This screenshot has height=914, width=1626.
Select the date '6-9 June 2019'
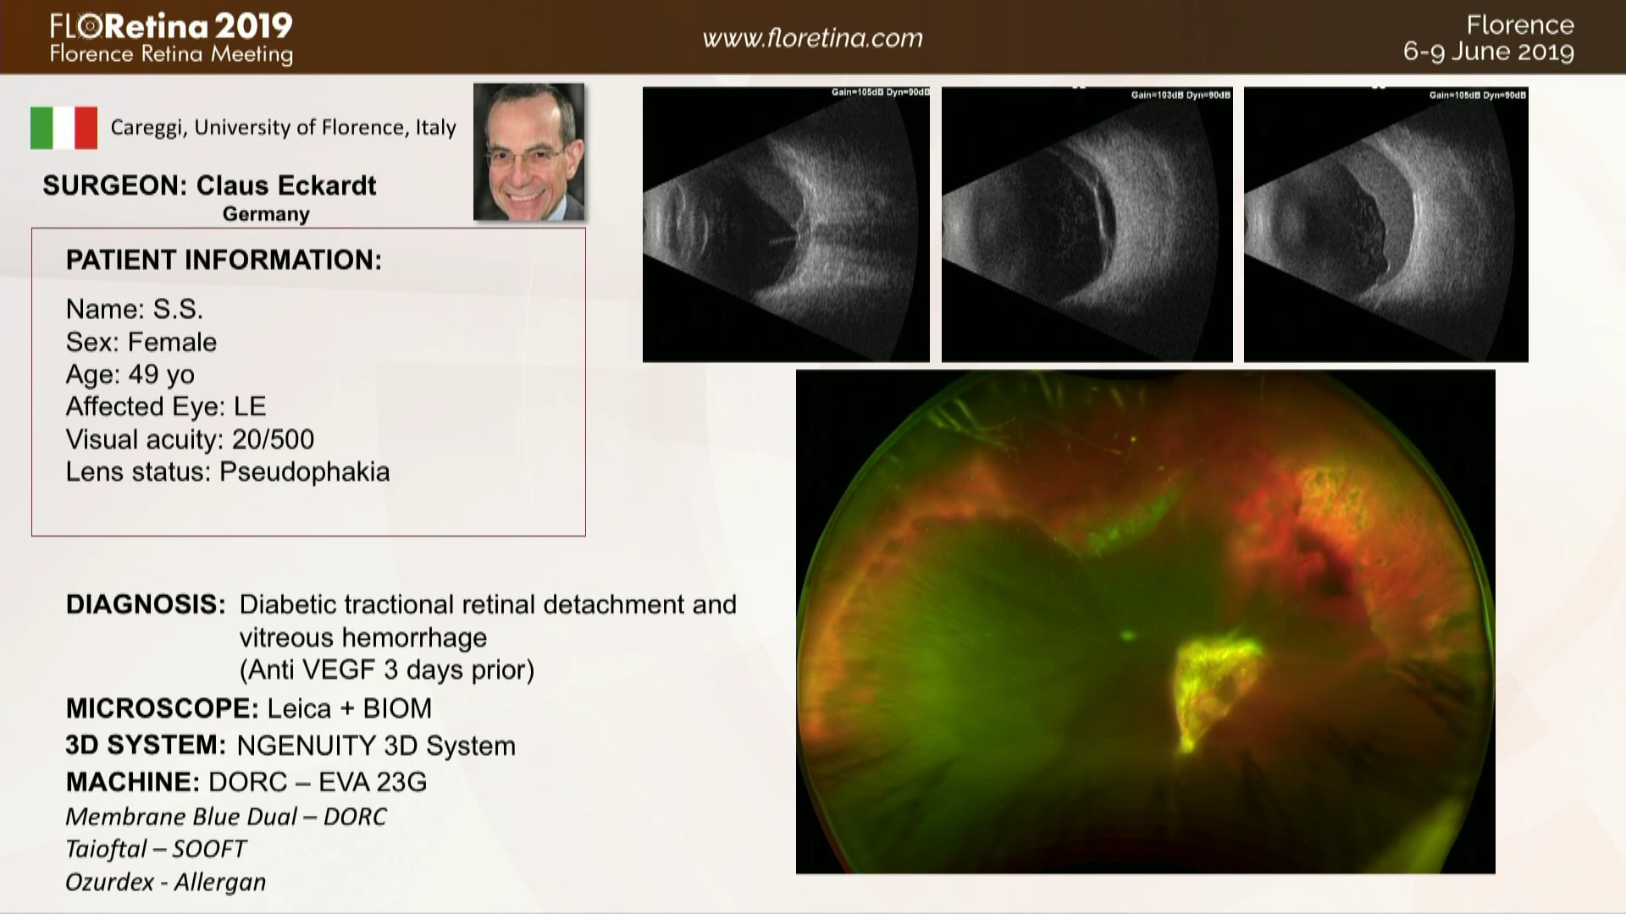point(1489,52)
